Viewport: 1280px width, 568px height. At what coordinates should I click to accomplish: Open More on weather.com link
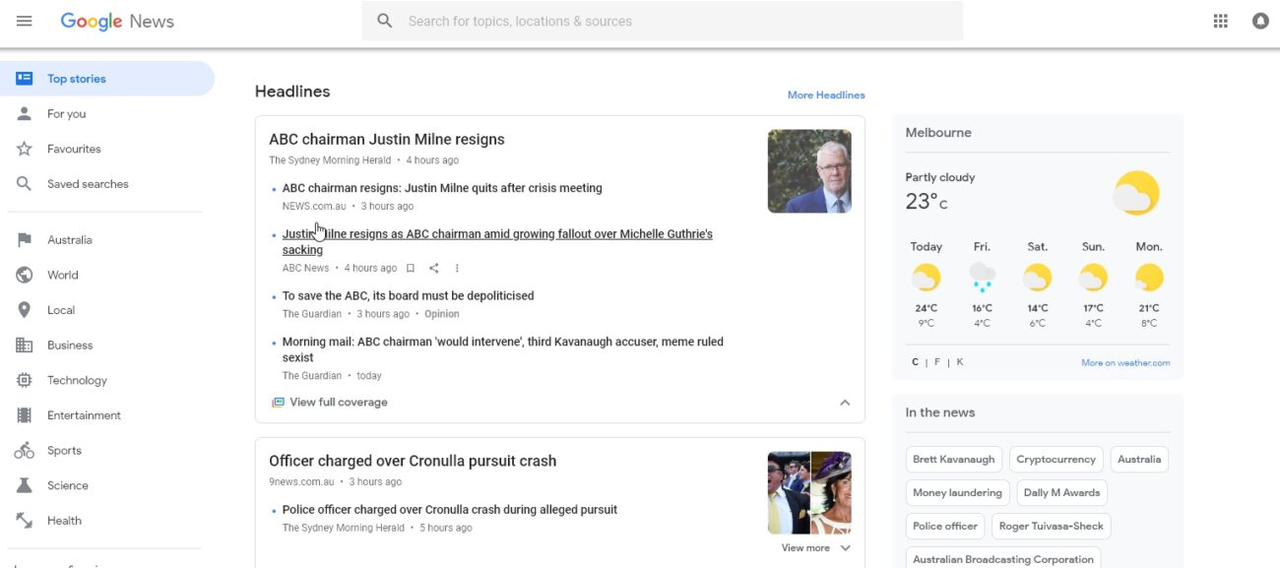[x=1125, y=363]
